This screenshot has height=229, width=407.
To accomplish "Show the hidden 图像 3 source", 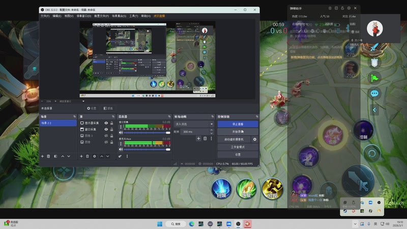I will 106,136.
